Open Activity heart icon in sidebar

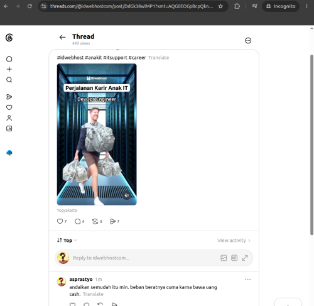tap(9, 107)
